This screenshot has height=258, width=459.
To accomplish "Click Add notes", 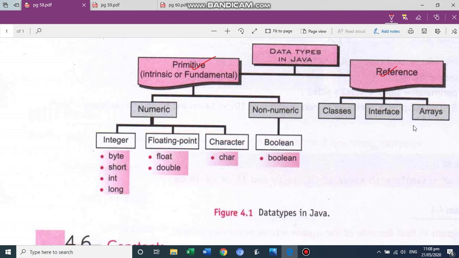I will (387, 31).
